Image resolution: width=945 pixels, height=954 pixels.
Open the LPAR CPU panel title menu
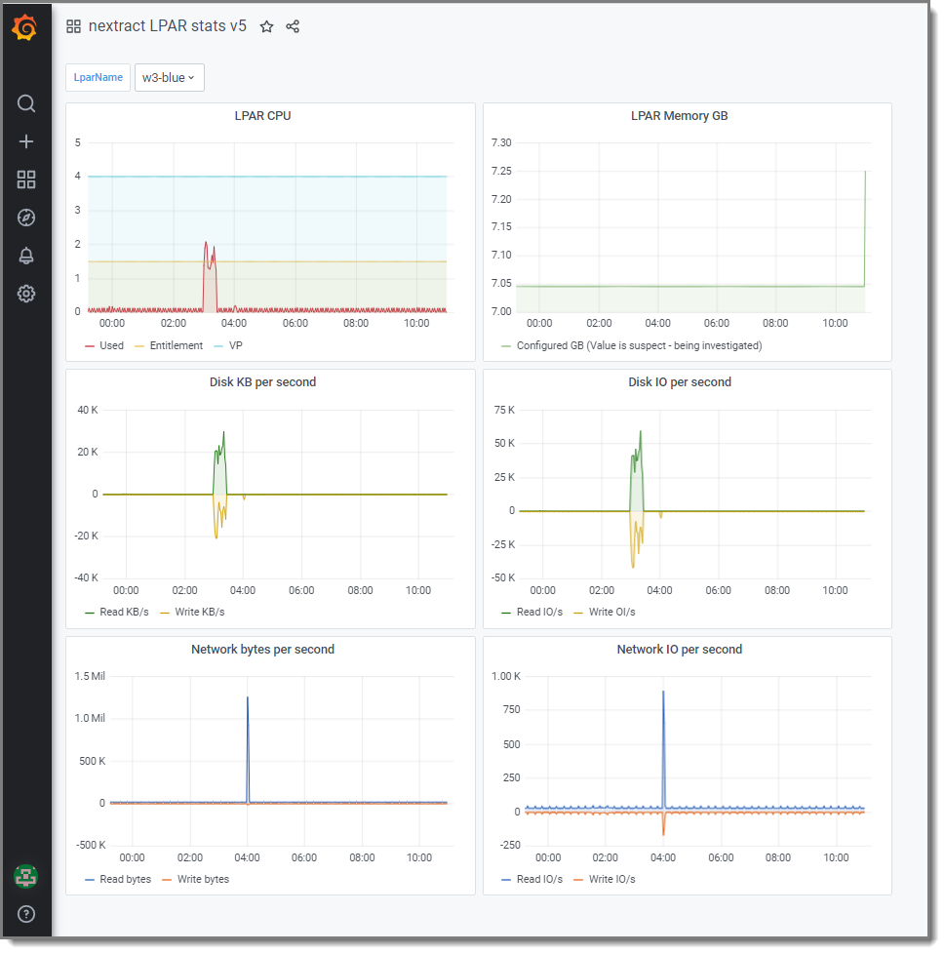click(262, 116)
